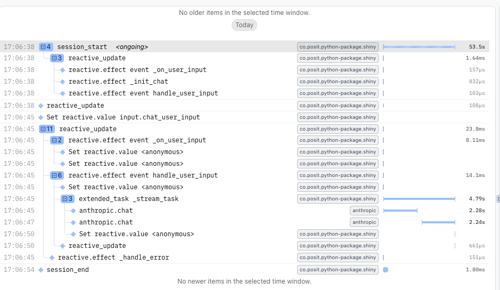Collapse the session_start span group

point(43,47)
